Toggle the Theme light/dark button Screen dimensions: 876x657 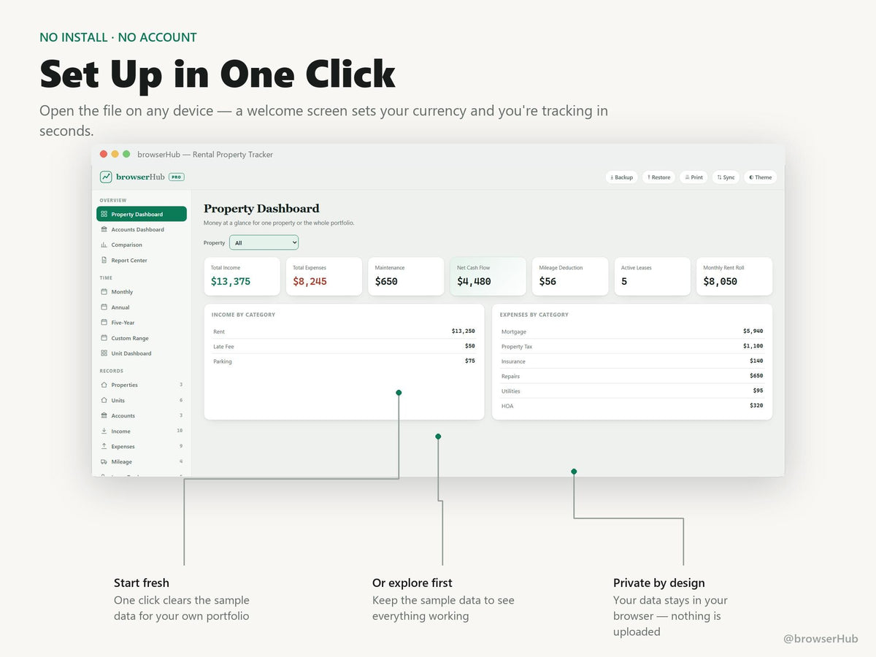(x=760, y=177)
